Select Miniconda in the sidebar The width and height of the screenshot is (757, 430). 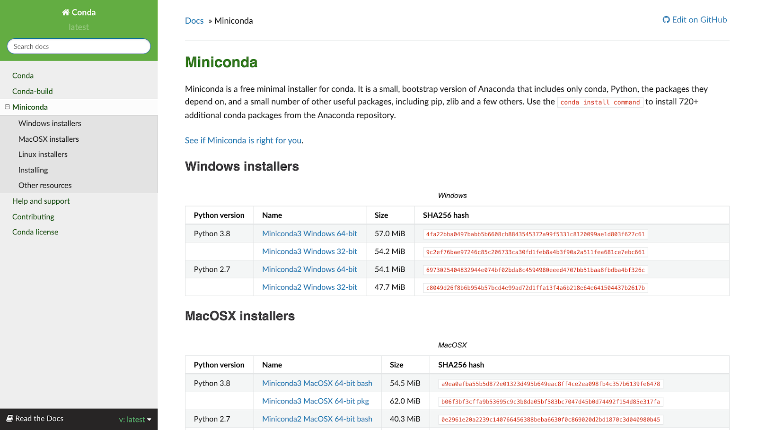pos(30,107)
